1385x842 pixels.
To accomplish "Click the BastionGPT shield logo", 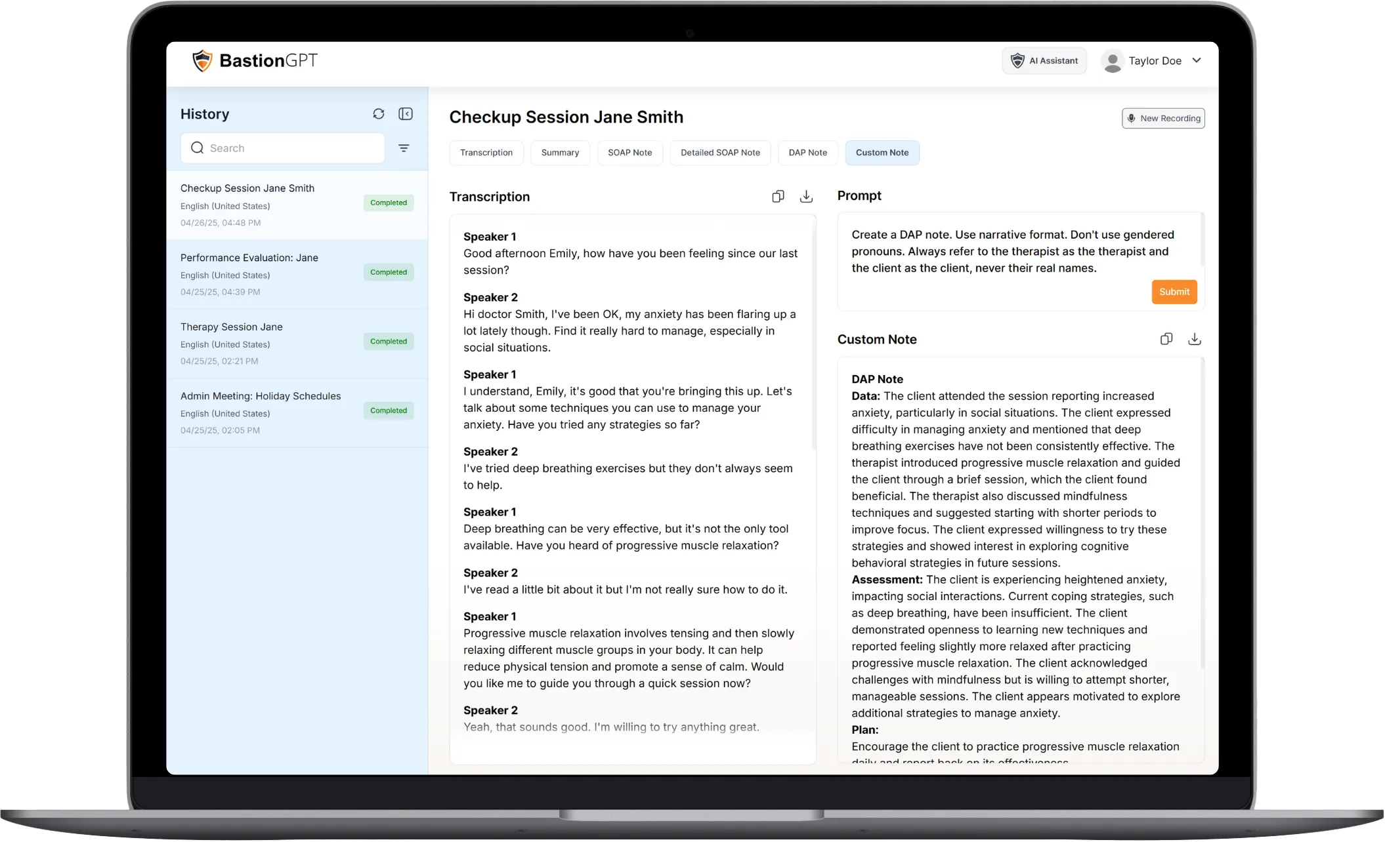I will click(202, 61).
